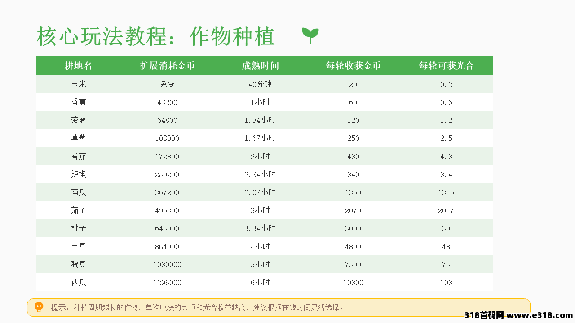Click the slide title 核心玩法教程：作物种植

(x=155, y=36)
